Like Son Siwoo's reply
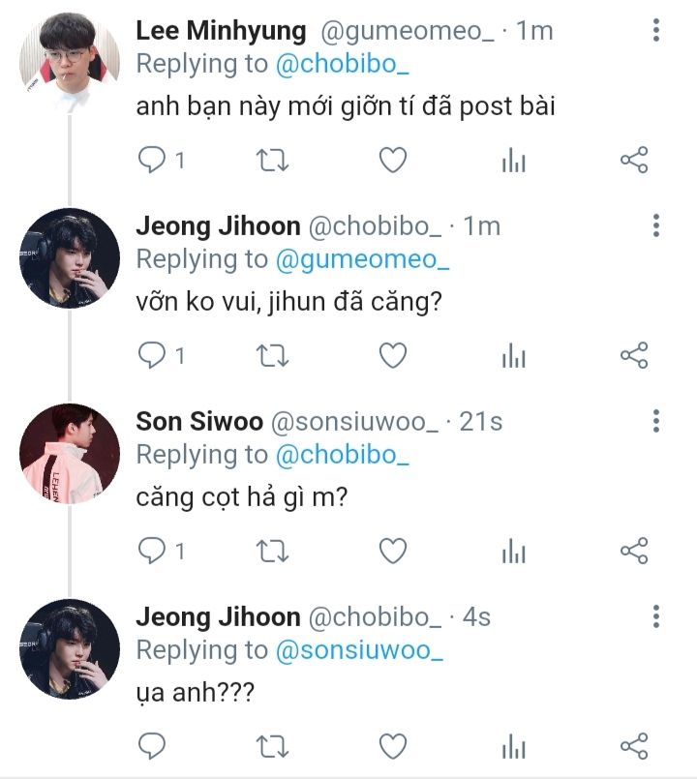 392,551
